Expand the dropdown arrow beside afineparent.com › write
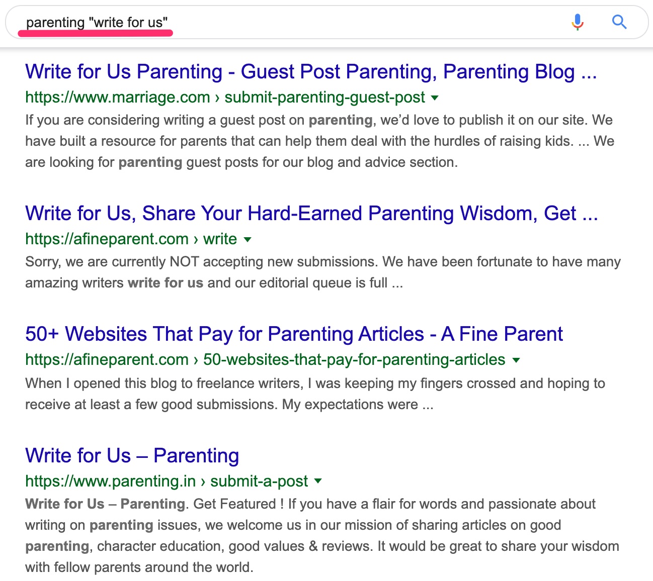653x581 pixels. [247, 239]
